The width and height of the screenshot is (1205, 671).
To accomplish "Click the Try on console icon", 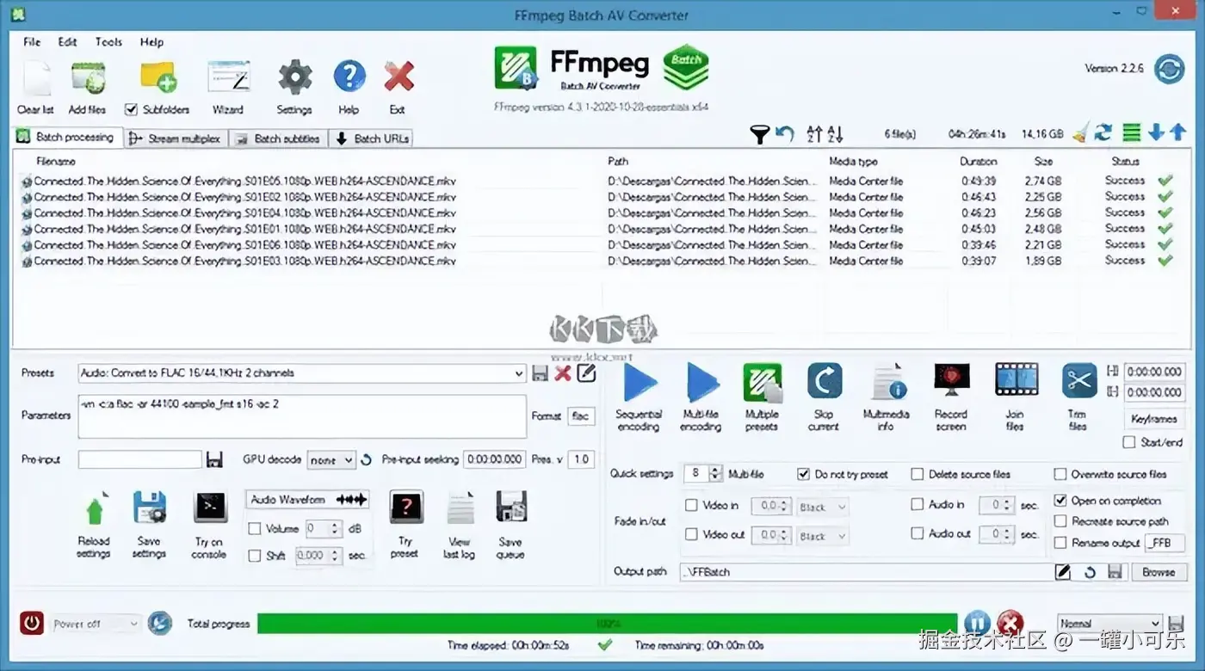I will click(210, 508).
